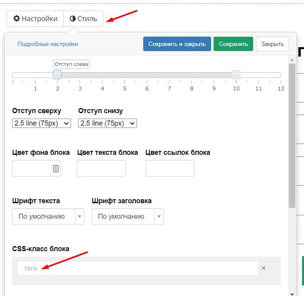Open the Отступ сверху dropdown
304x296 pixels.
coord(41,123)
